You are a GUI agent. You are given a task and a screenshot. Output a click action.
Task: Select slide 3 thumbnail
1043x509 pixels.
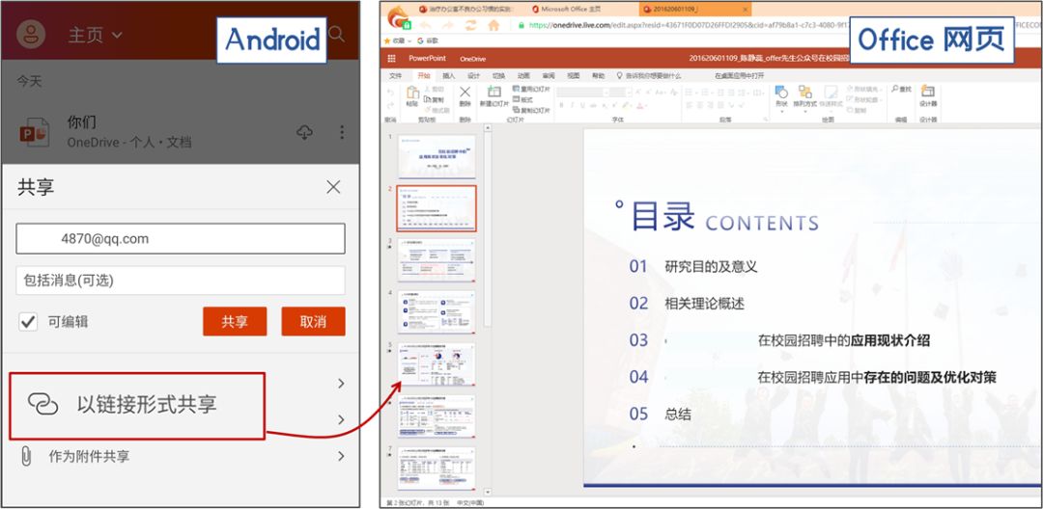(x=437, y=260)
